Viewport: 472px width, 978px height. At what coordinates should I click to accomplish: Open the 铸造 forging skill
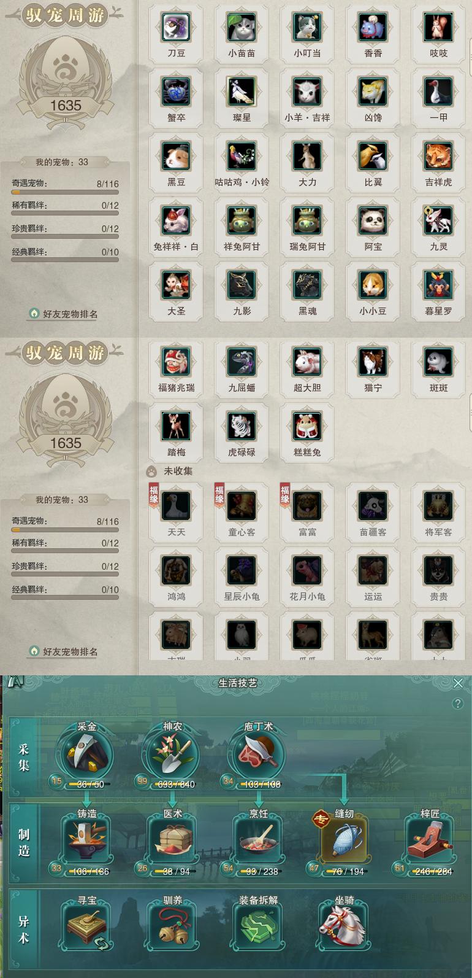coord(87,841)
